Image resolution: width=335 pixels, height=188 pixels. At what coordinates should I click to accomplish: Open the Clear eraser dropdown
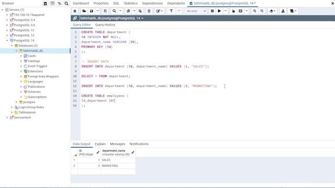pos(272,11)
